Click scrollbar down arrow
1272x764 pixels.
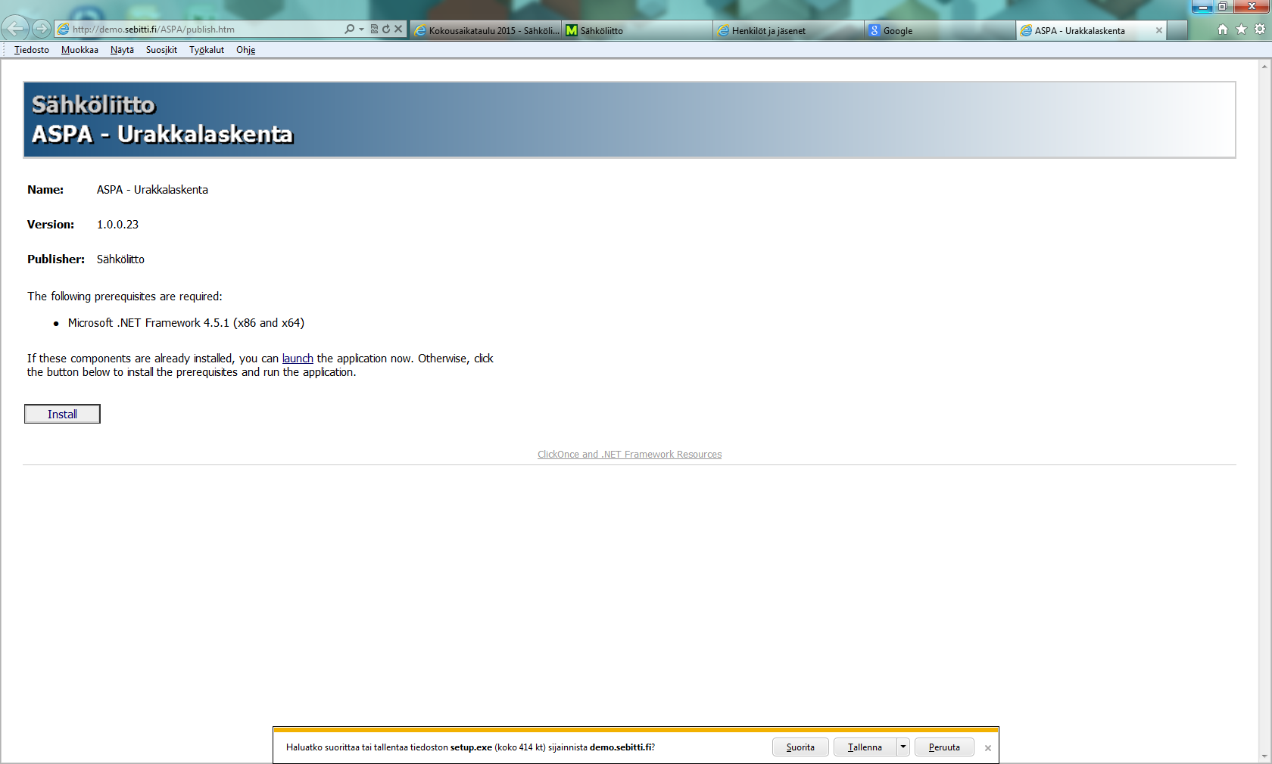click(1264, 756)
